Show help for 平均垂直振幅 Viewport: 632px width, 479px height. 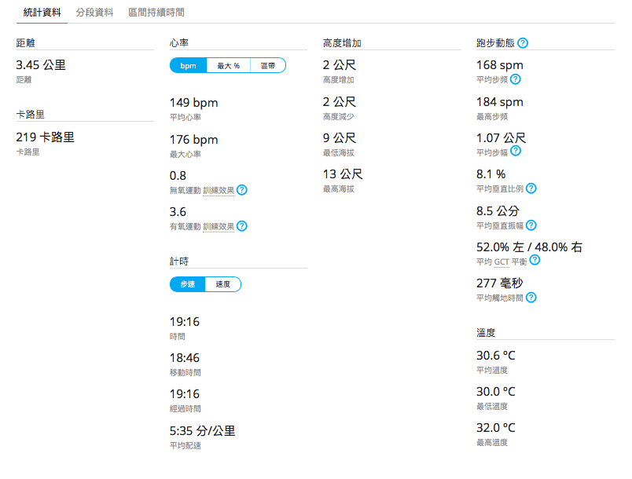click(531, 225)
